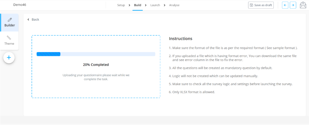
Task: Click the right arrow next-step button
Action: coord(293,5)
